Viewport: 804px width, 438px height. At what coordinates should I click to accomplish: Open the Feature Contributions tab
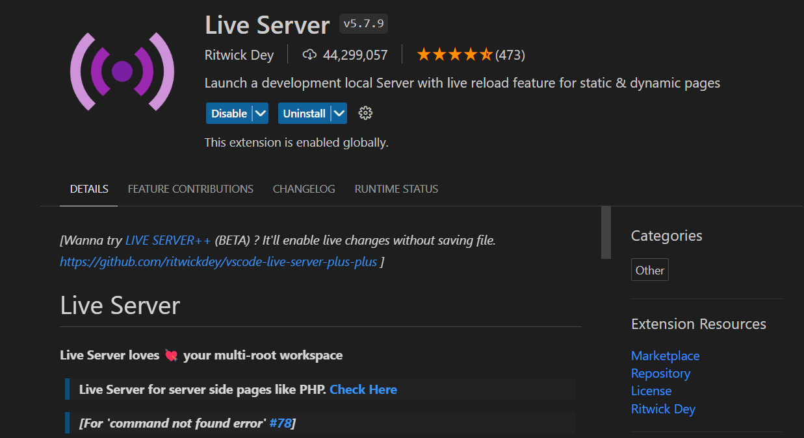tap(190, 189)
